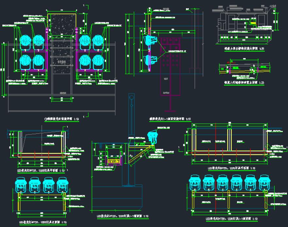
Task: Click the '桥墩投光灯1-1剖面安装详图 1:10' title
Action: (170, 119)
